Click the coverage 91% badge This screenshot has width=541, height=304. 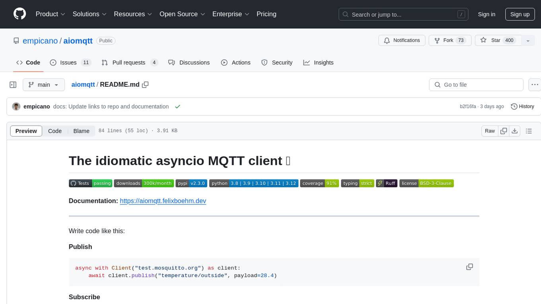tap(320, 183)
